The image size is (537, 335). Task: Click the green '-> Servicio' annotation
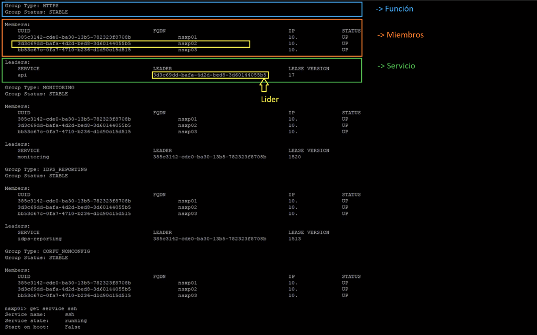(x=396, y=66)
